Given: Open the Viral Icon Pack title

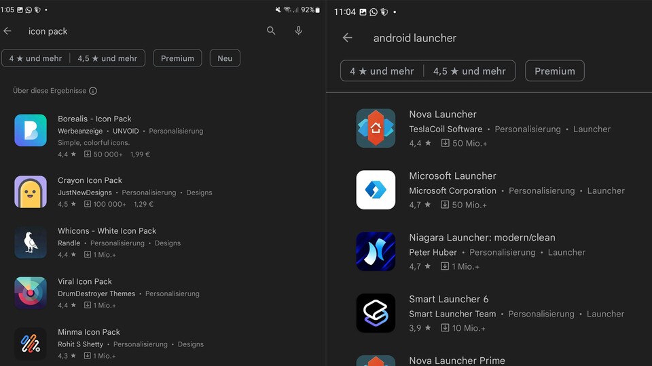Looking at the screenshot, I should coord(85,281).
